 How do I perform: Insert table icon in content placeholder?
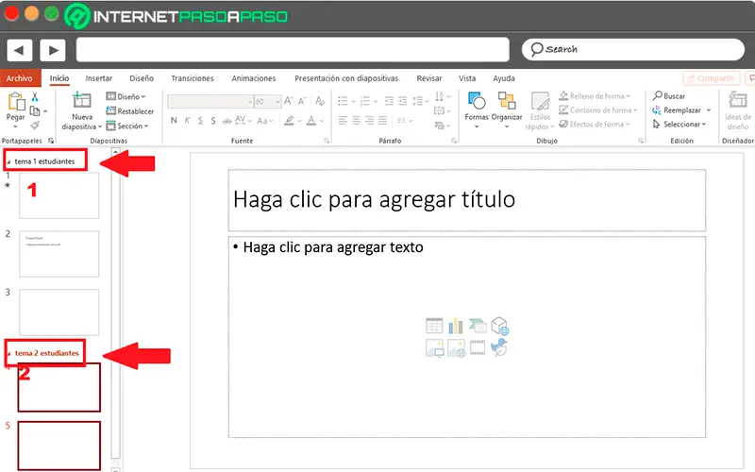click(x=434, y=326)
